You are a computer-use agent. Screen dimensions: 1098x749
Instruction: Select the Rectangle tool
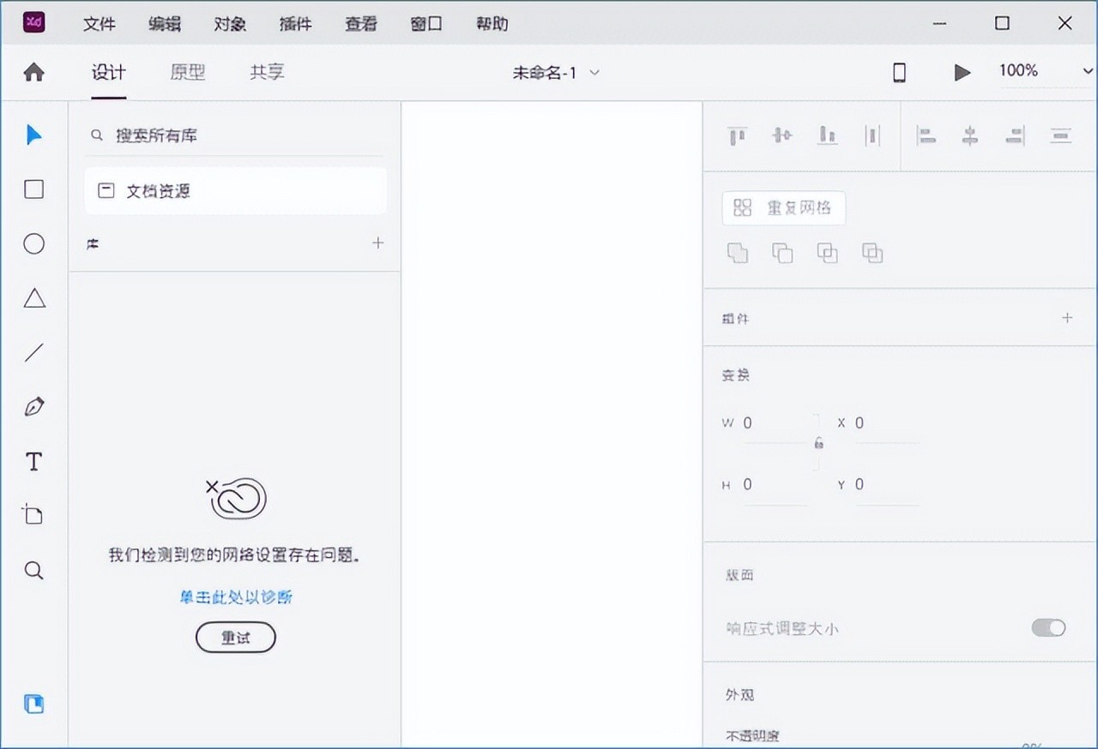pyautogui.click(x=33, y=189)
